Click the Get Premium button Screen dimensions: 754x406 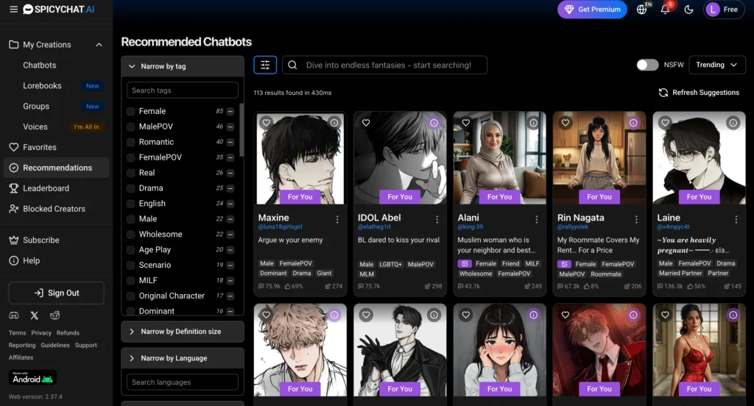point(592,9)
